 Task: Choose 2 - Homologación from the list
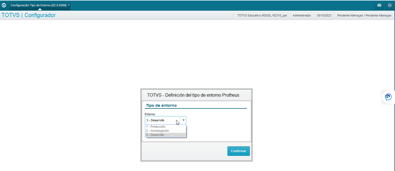(x=166, y=131)
